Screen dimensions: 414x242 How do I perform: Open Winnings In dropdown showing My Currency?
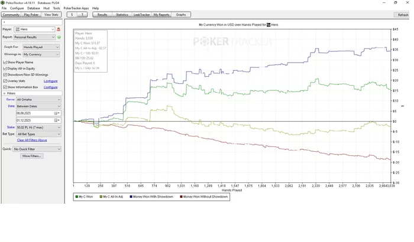point(41,54)
